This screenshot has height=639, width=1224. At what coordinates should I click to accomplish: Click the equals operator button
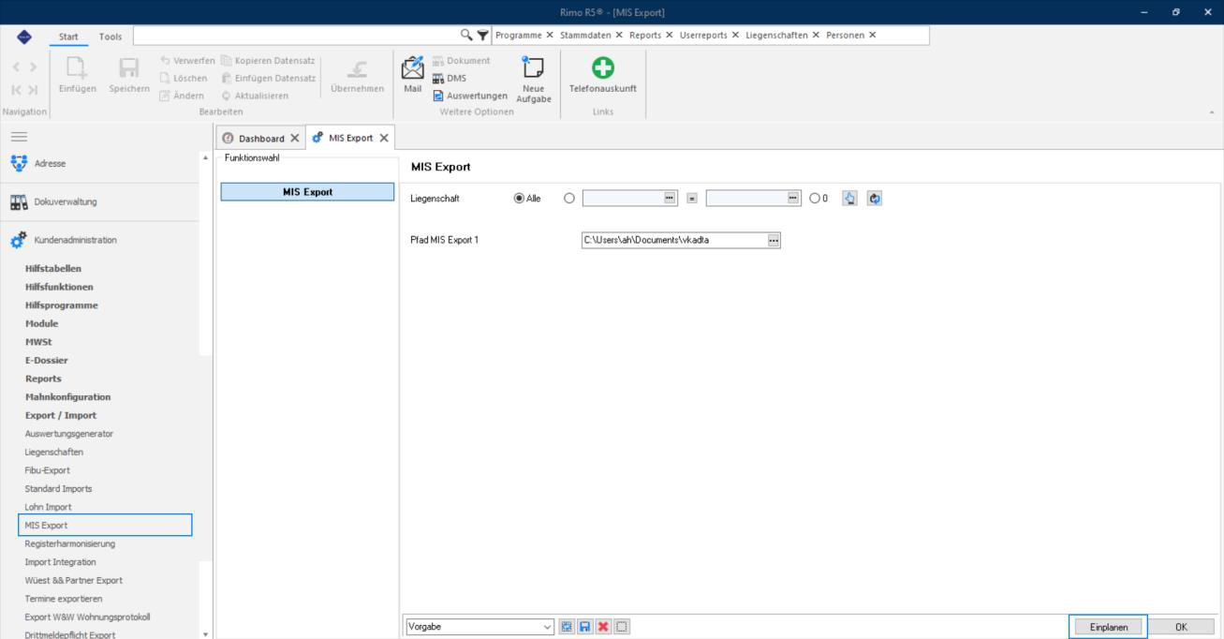pyautogui.click(x=691, y=199)
